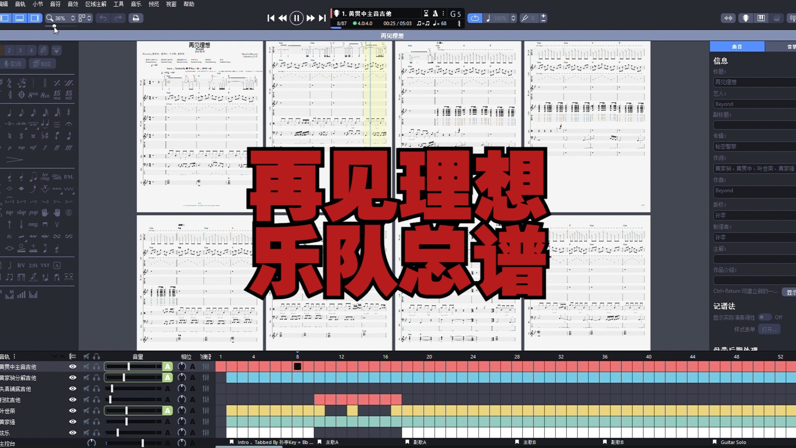The height and width of the screenshot is (448, 796).
Task: Click the redo arrow
Action: tap(118, 18)
